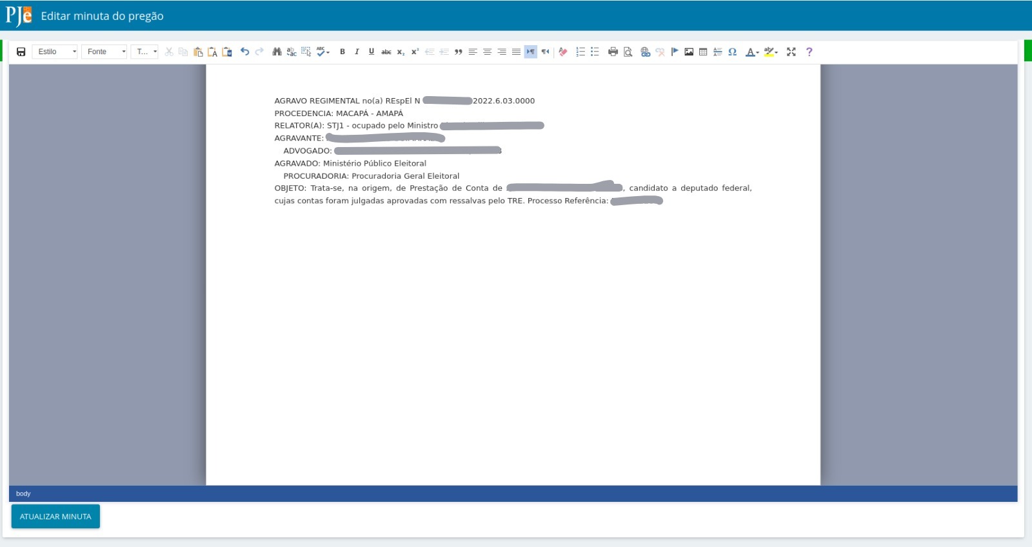Screen dimensions: 1032x547
Task: Click the save diskette icon
Action: click(x=21, y=52)
